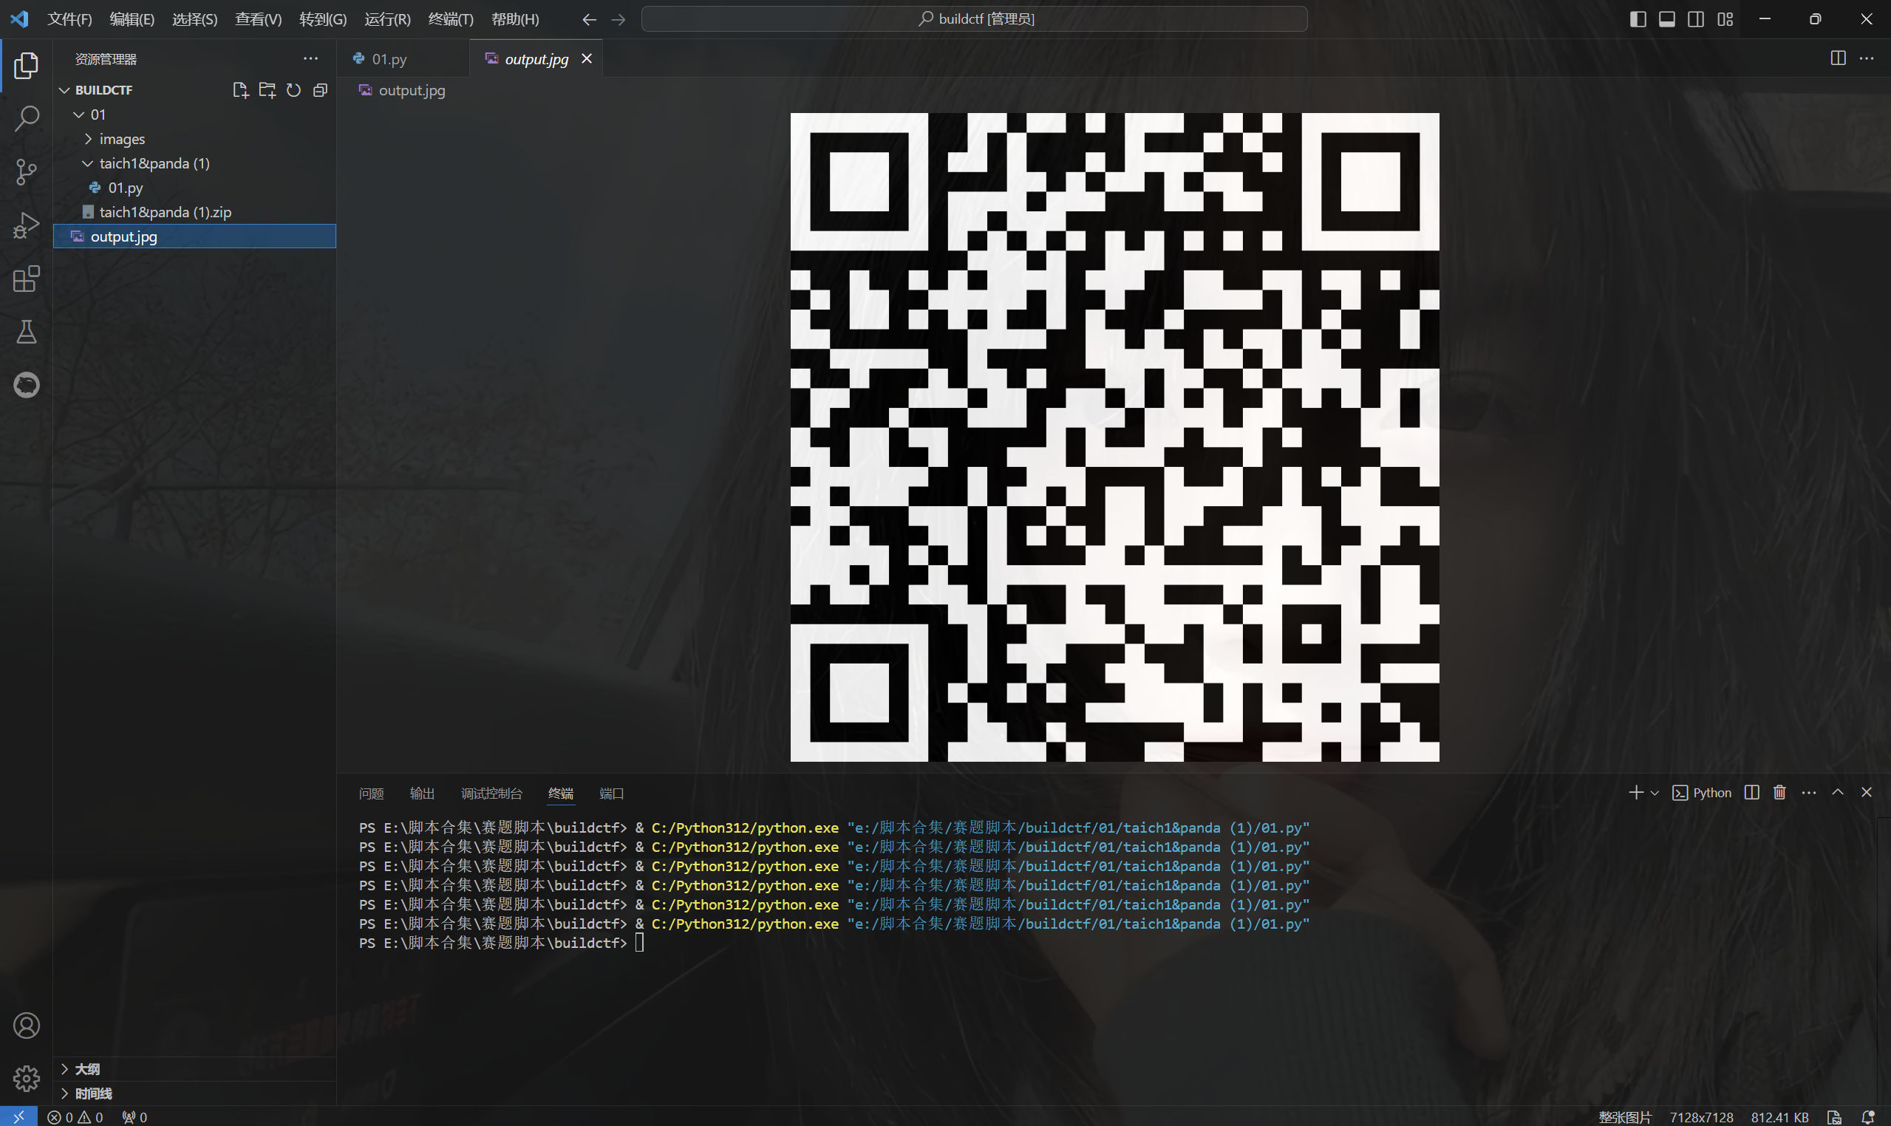Expand the 时间线 timeline section

(194, 1093)
